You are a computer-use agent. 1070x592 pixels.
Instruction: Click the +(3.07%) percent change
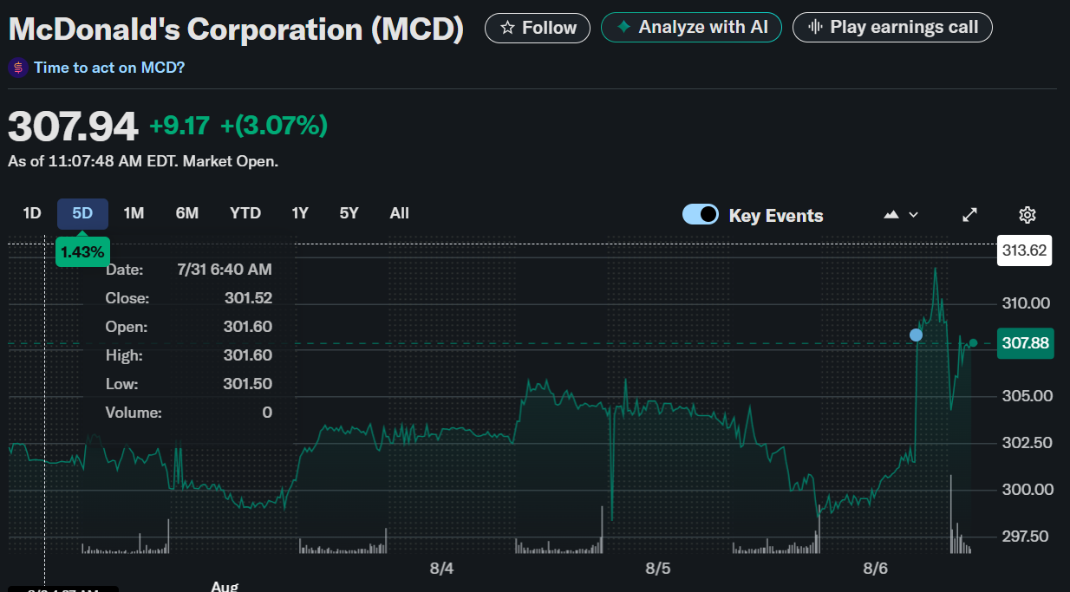[x=274, y=126]
